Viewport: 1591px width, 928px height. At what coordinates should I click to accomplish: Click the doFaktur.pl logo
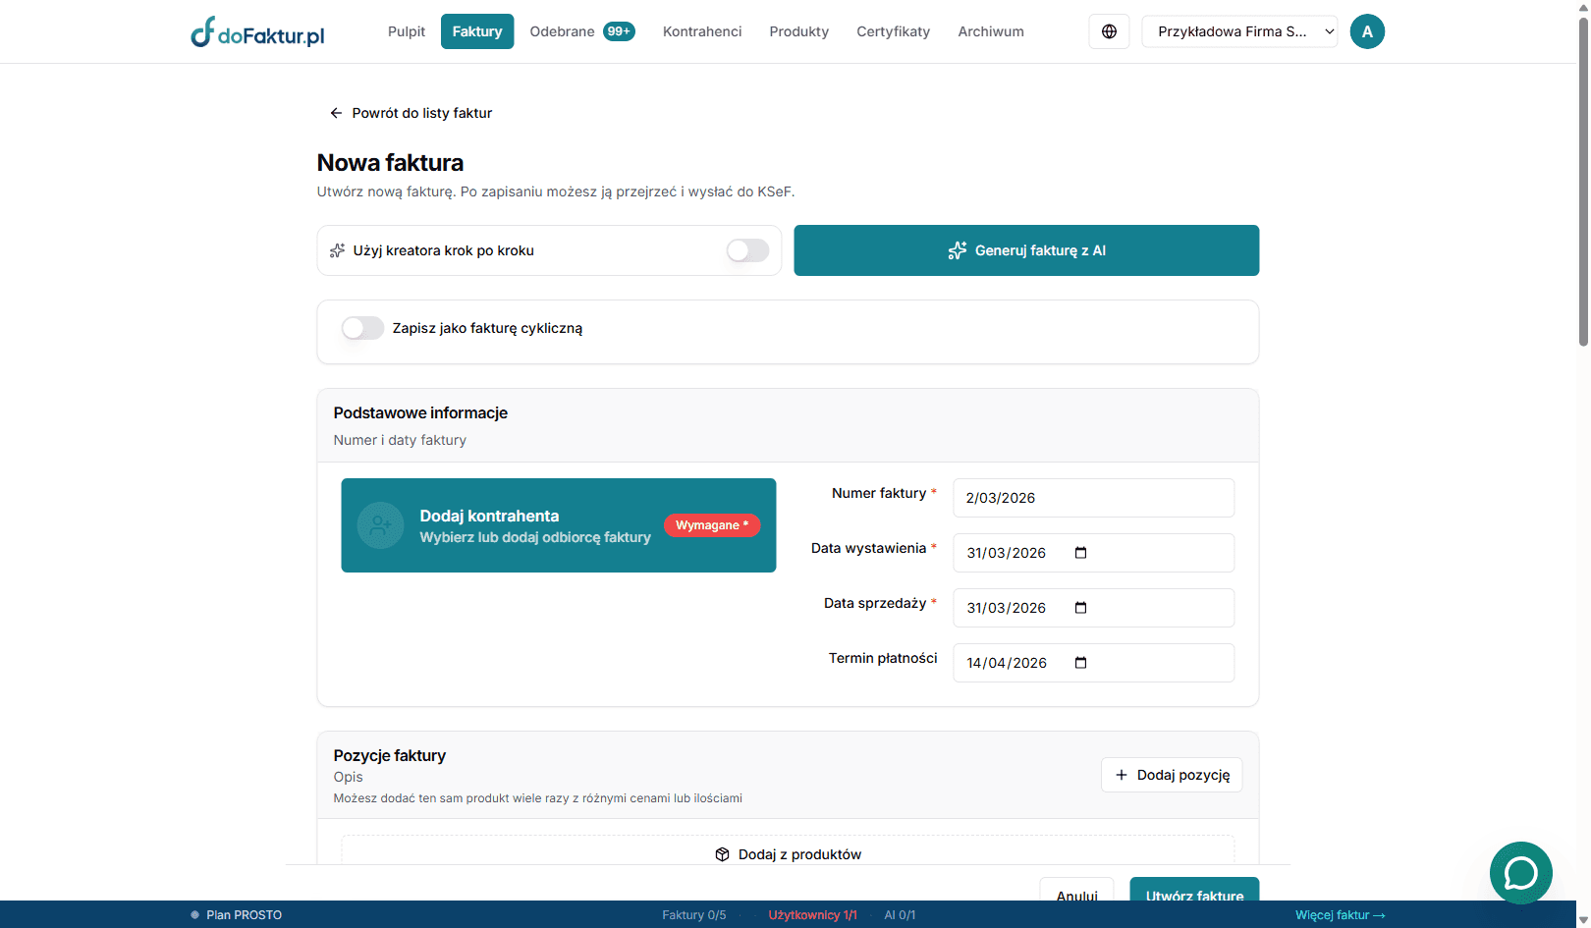[257, 32]
